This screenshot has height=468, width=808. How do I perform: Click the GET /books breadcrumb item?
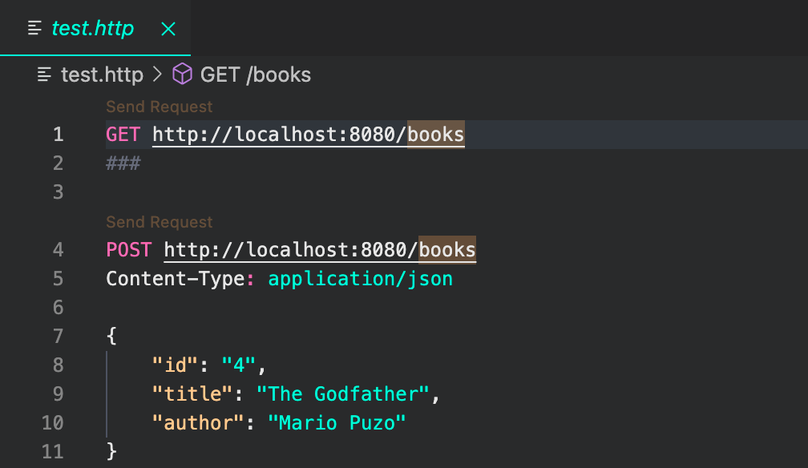[255, 75]
